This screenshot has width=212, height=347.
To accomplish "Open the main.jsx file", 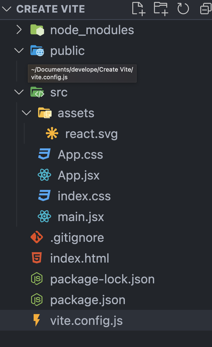I will [x=81, y=217].
